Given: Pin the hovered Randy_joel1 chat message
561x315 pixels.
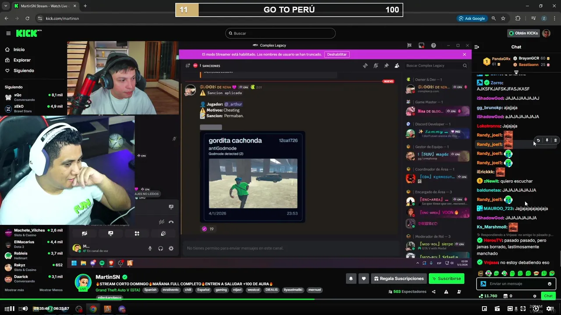Looking at the screenshot, I should click(547, 140).
